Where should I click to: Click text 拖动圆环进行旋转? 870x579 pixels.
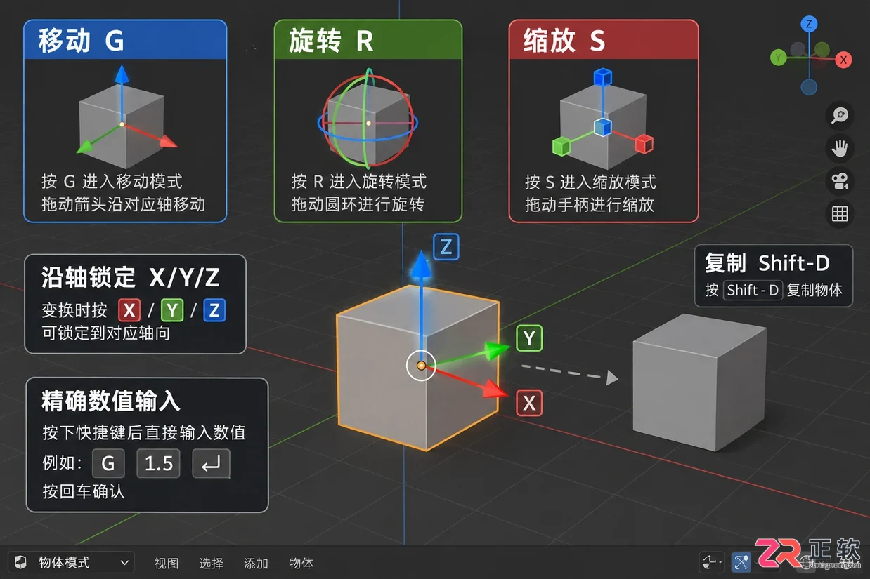pyautogui.click(x=358, y=204)
